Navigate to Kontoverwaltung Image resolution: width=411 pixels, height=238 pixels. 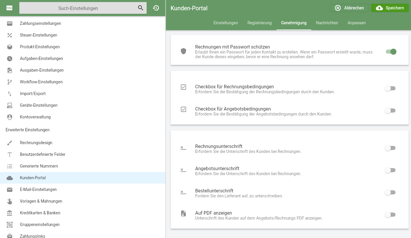[x=83, y=117]
